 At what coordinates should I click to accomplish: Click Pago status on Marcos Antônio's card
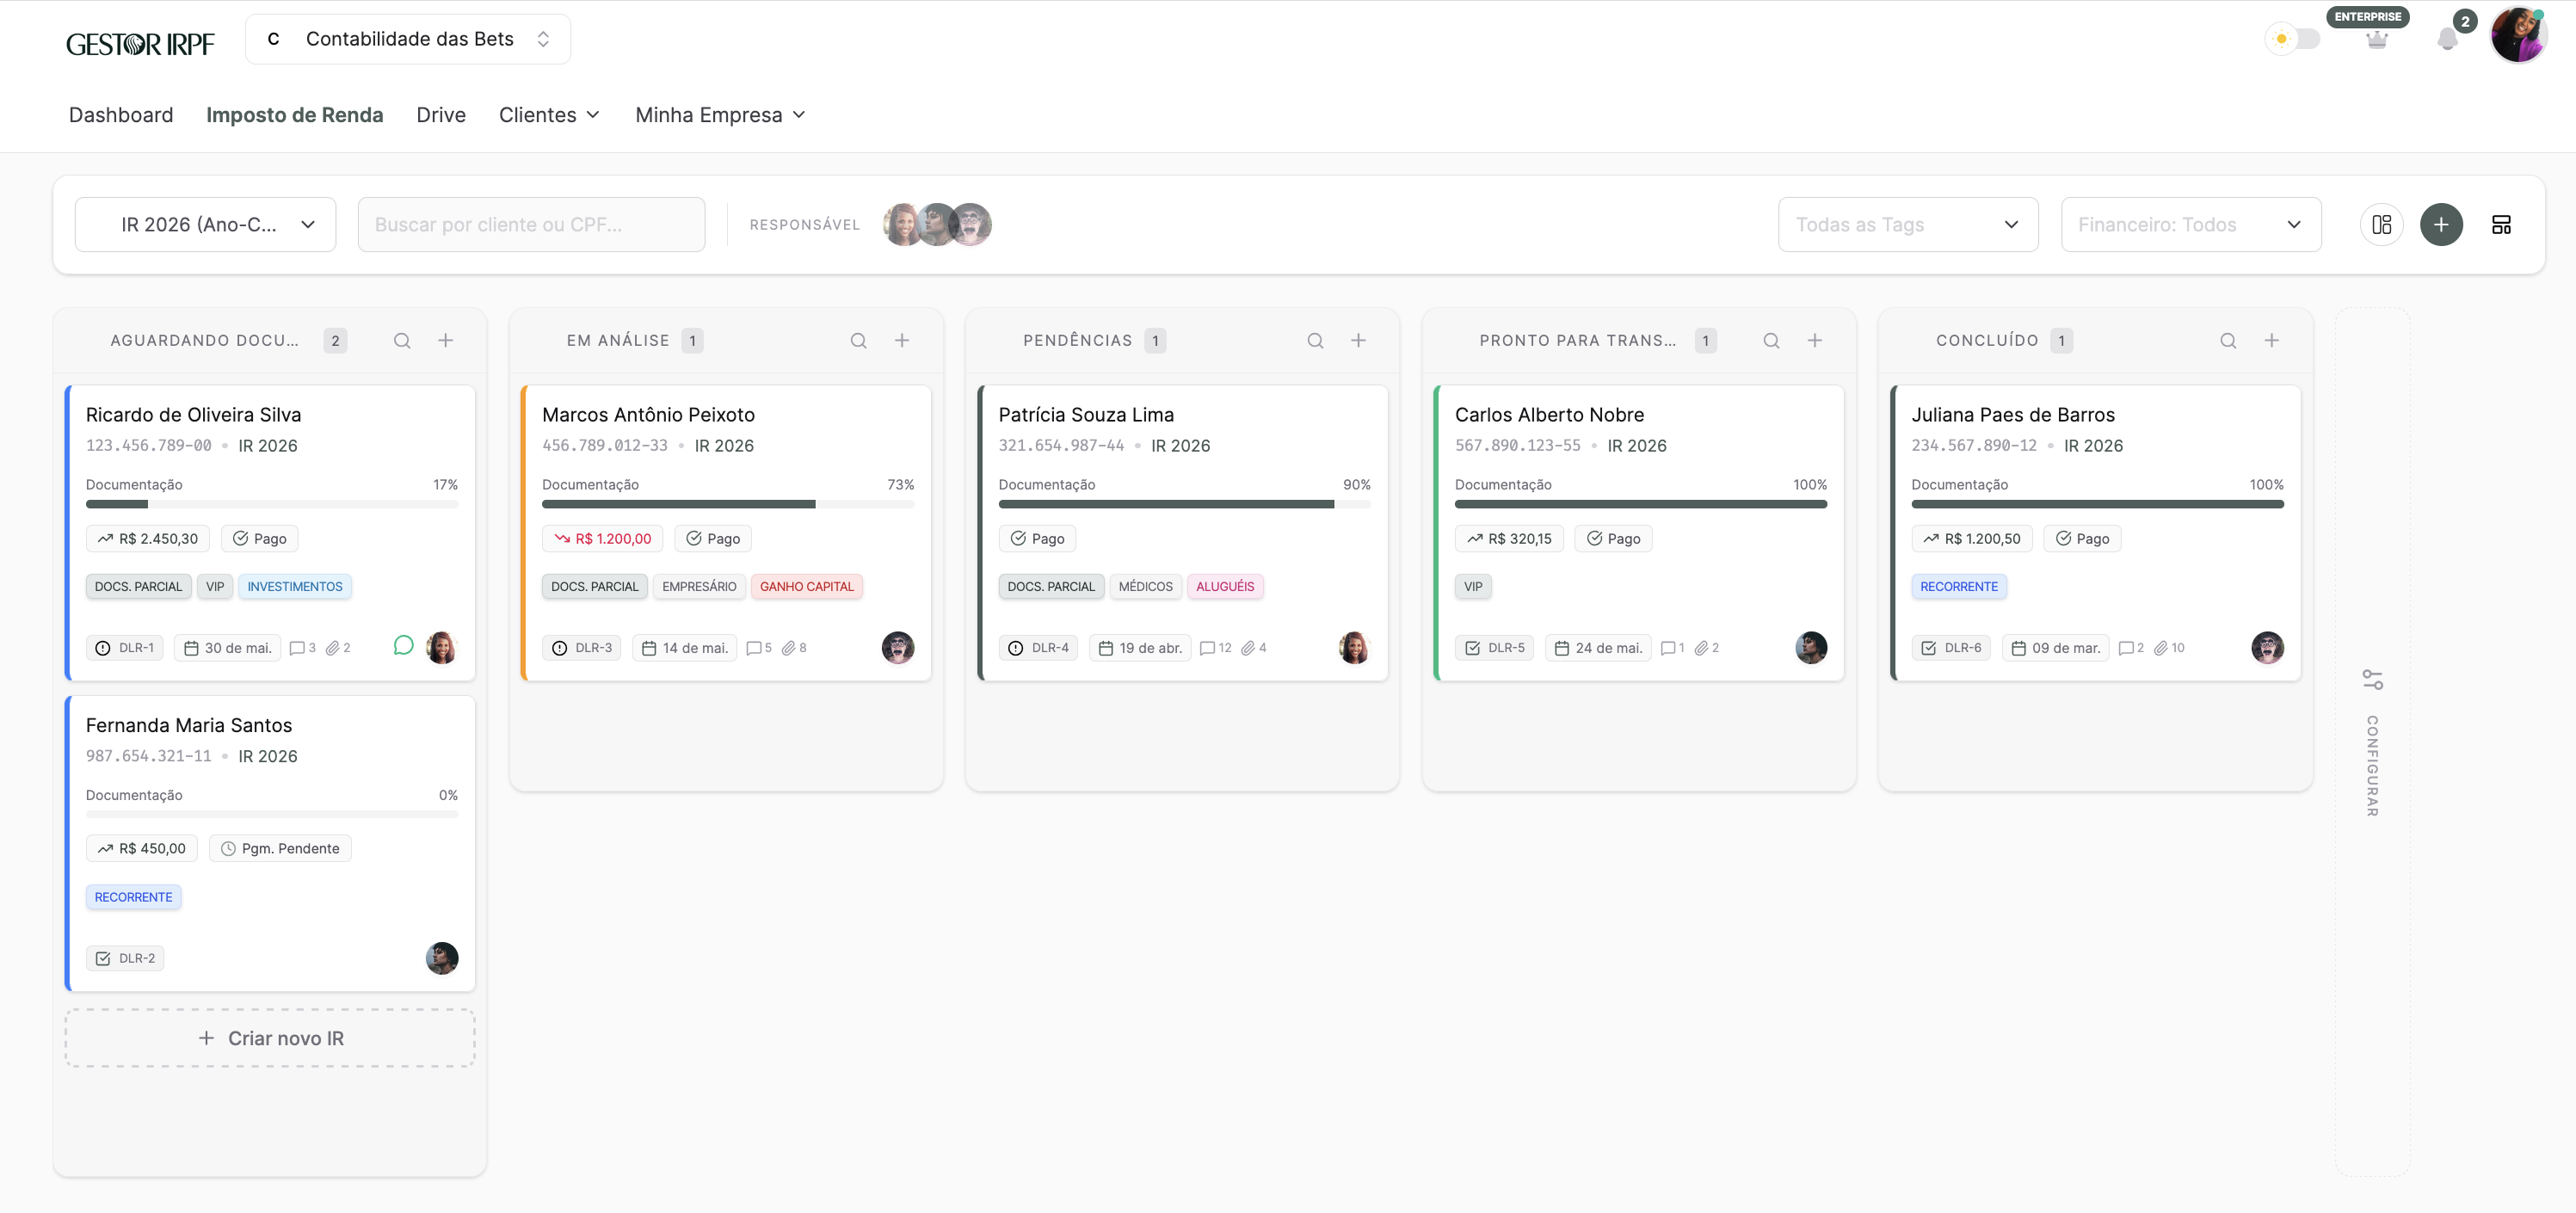click(713, 538)
